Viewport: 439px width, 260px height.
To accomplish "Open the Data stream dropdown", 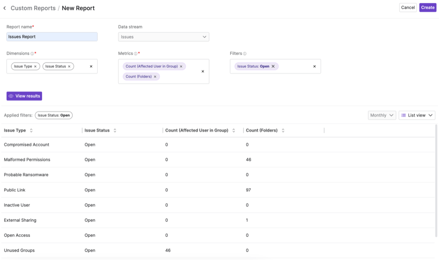I will coord(163,37).
